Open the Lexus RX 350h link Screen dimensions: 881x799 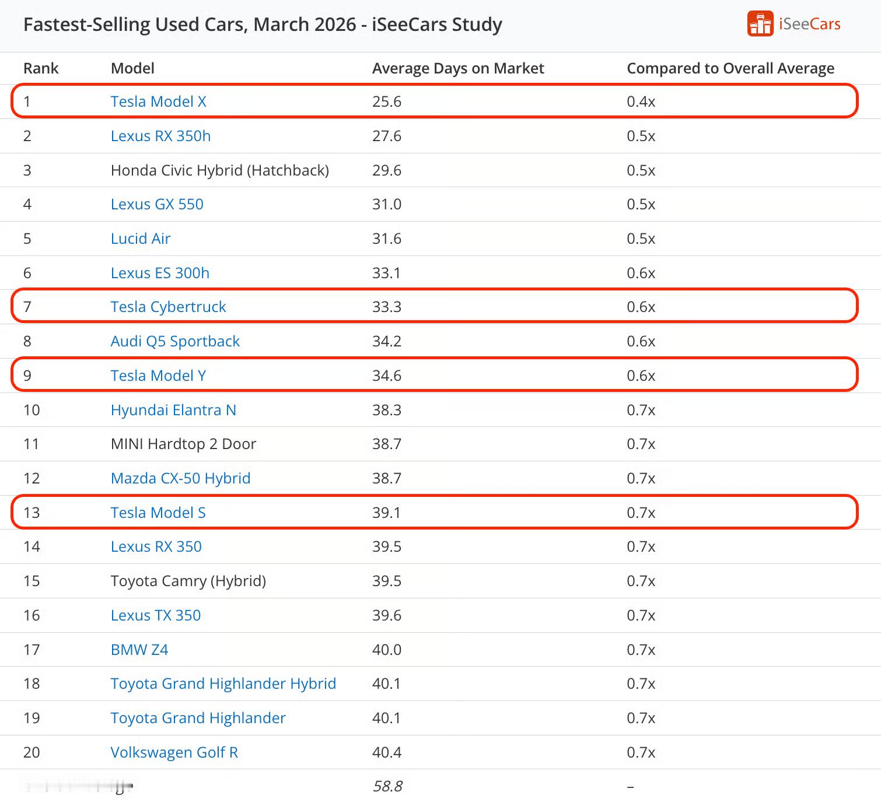[x=160, y=136]
